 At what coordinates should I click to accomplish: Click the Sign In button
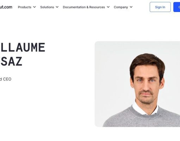point(160,7)
